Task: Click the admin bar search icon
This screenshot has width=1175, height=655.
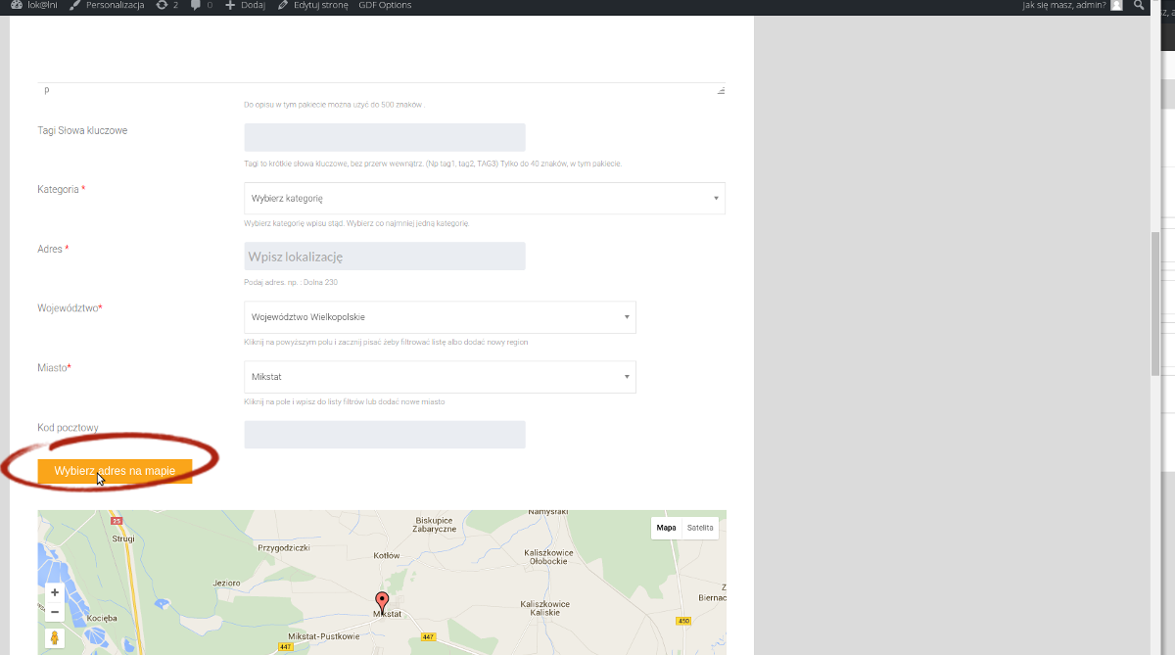Action: tap(1139, 5)
